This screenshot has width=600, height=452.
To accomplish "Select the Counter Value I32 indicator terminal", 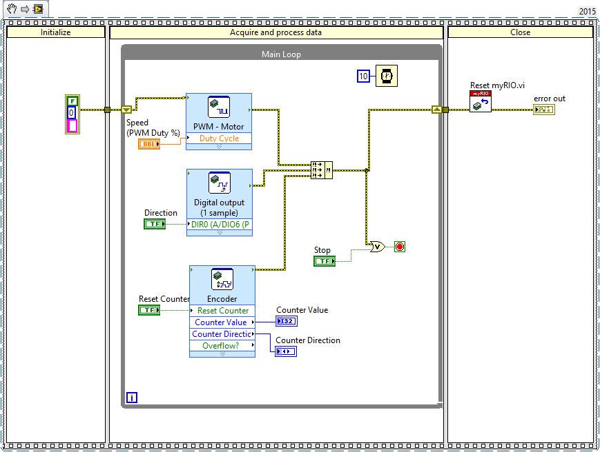I will 287,321.
